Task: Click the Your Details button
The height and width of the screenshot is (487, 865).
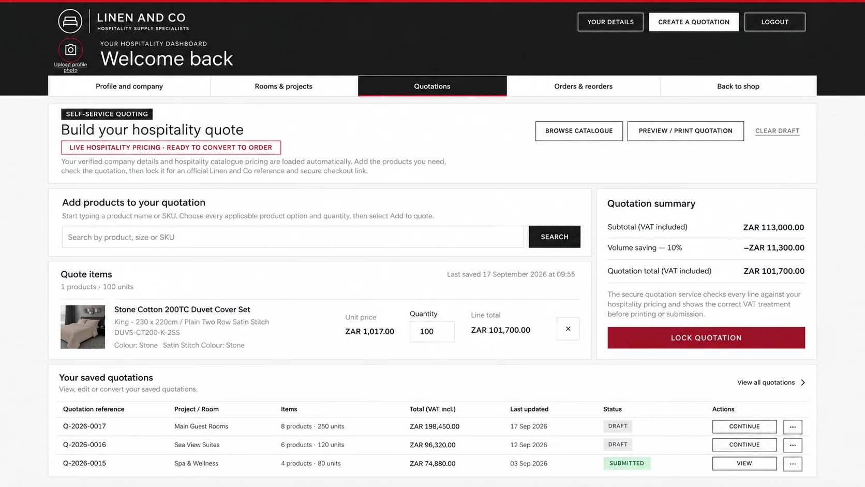Action: click(610, 22)
